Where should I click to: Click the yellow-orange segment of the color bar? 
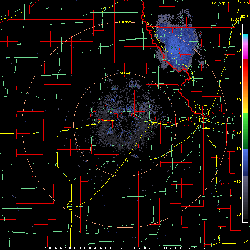click(x=245, y=98)
